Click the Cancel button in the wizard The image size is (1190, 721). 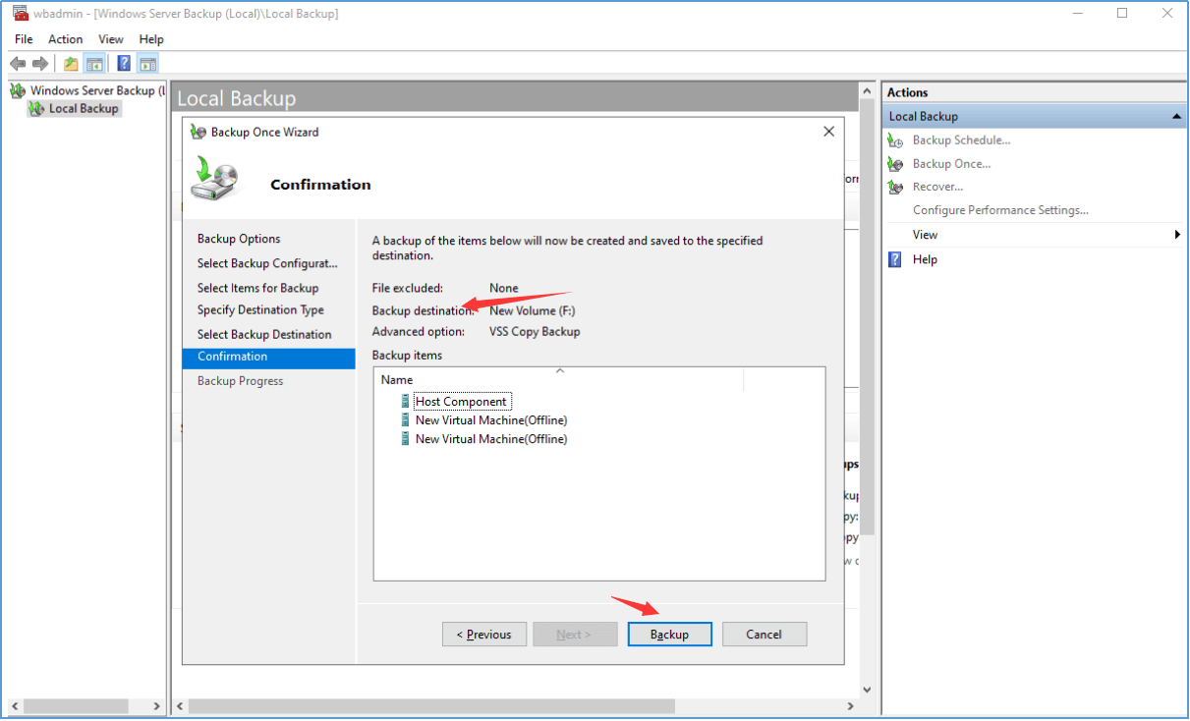tap(764, 635)
